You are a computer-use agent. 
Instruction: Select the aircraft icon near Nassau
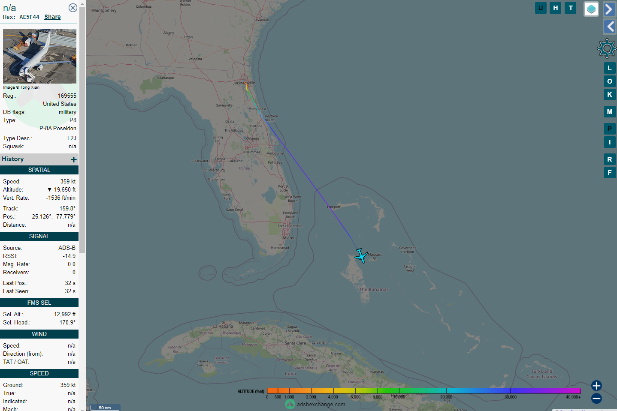tap(361, 255)
